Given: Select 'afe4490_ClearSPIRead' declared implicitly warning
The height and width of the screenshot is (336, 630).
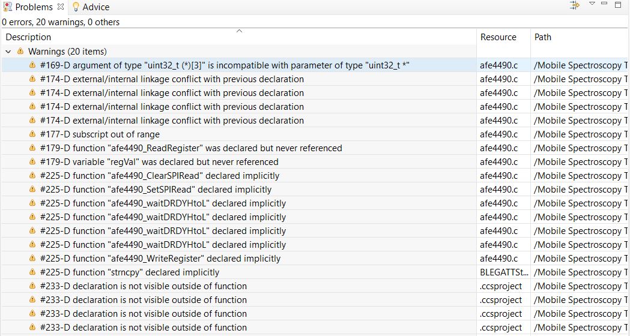Looking at the screenshot, I should (159, 176).
